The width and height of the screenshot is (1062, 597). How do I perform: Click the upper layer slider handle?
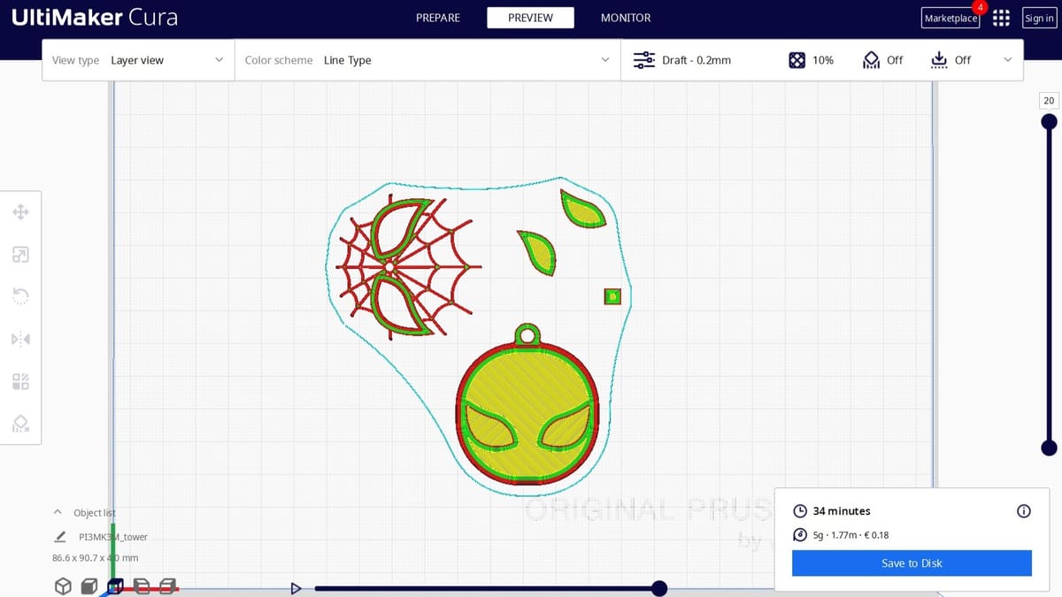(x=1049, y=121)
